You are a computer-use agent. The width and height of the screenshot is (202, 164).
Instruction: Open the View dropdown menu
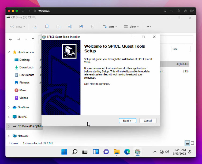tap(131, 26)
